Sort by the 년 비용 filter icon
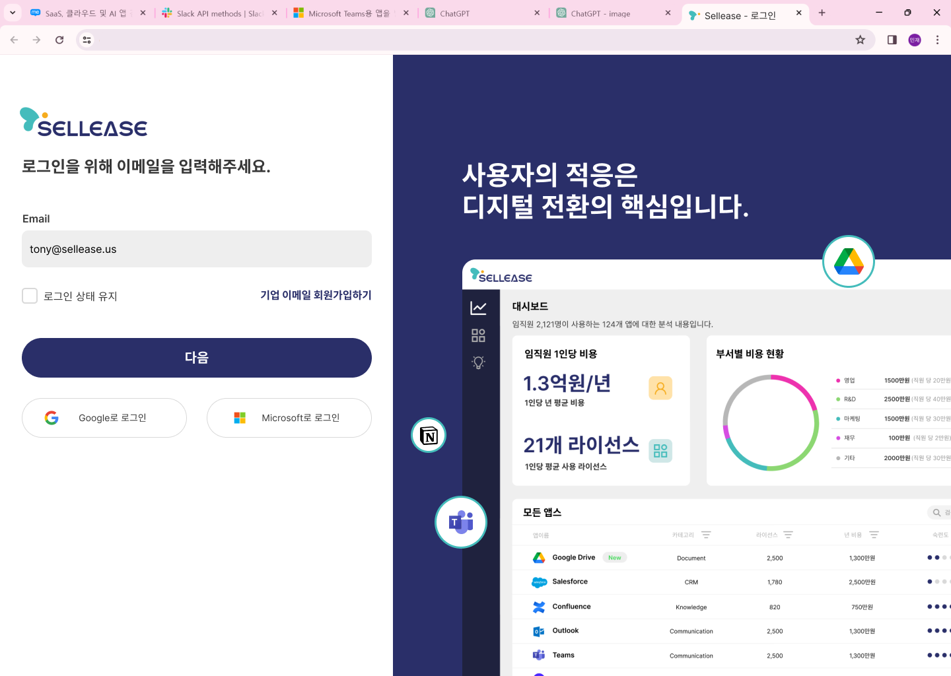951x676 pixels. (x=874, y=535)
